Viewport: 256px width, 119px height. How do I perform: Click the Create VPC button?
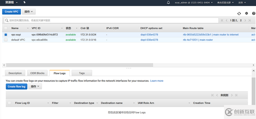tap(12, 12)
